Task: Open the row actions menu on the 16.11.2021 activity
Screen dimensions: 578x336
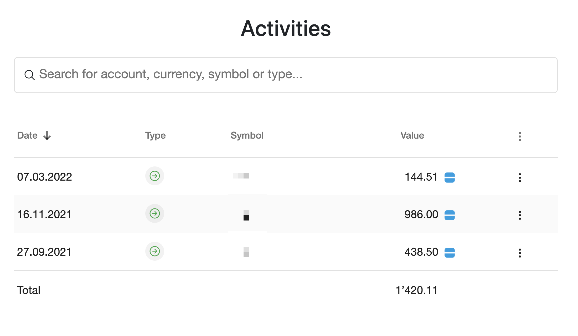Action: click(x=520, y=215)
